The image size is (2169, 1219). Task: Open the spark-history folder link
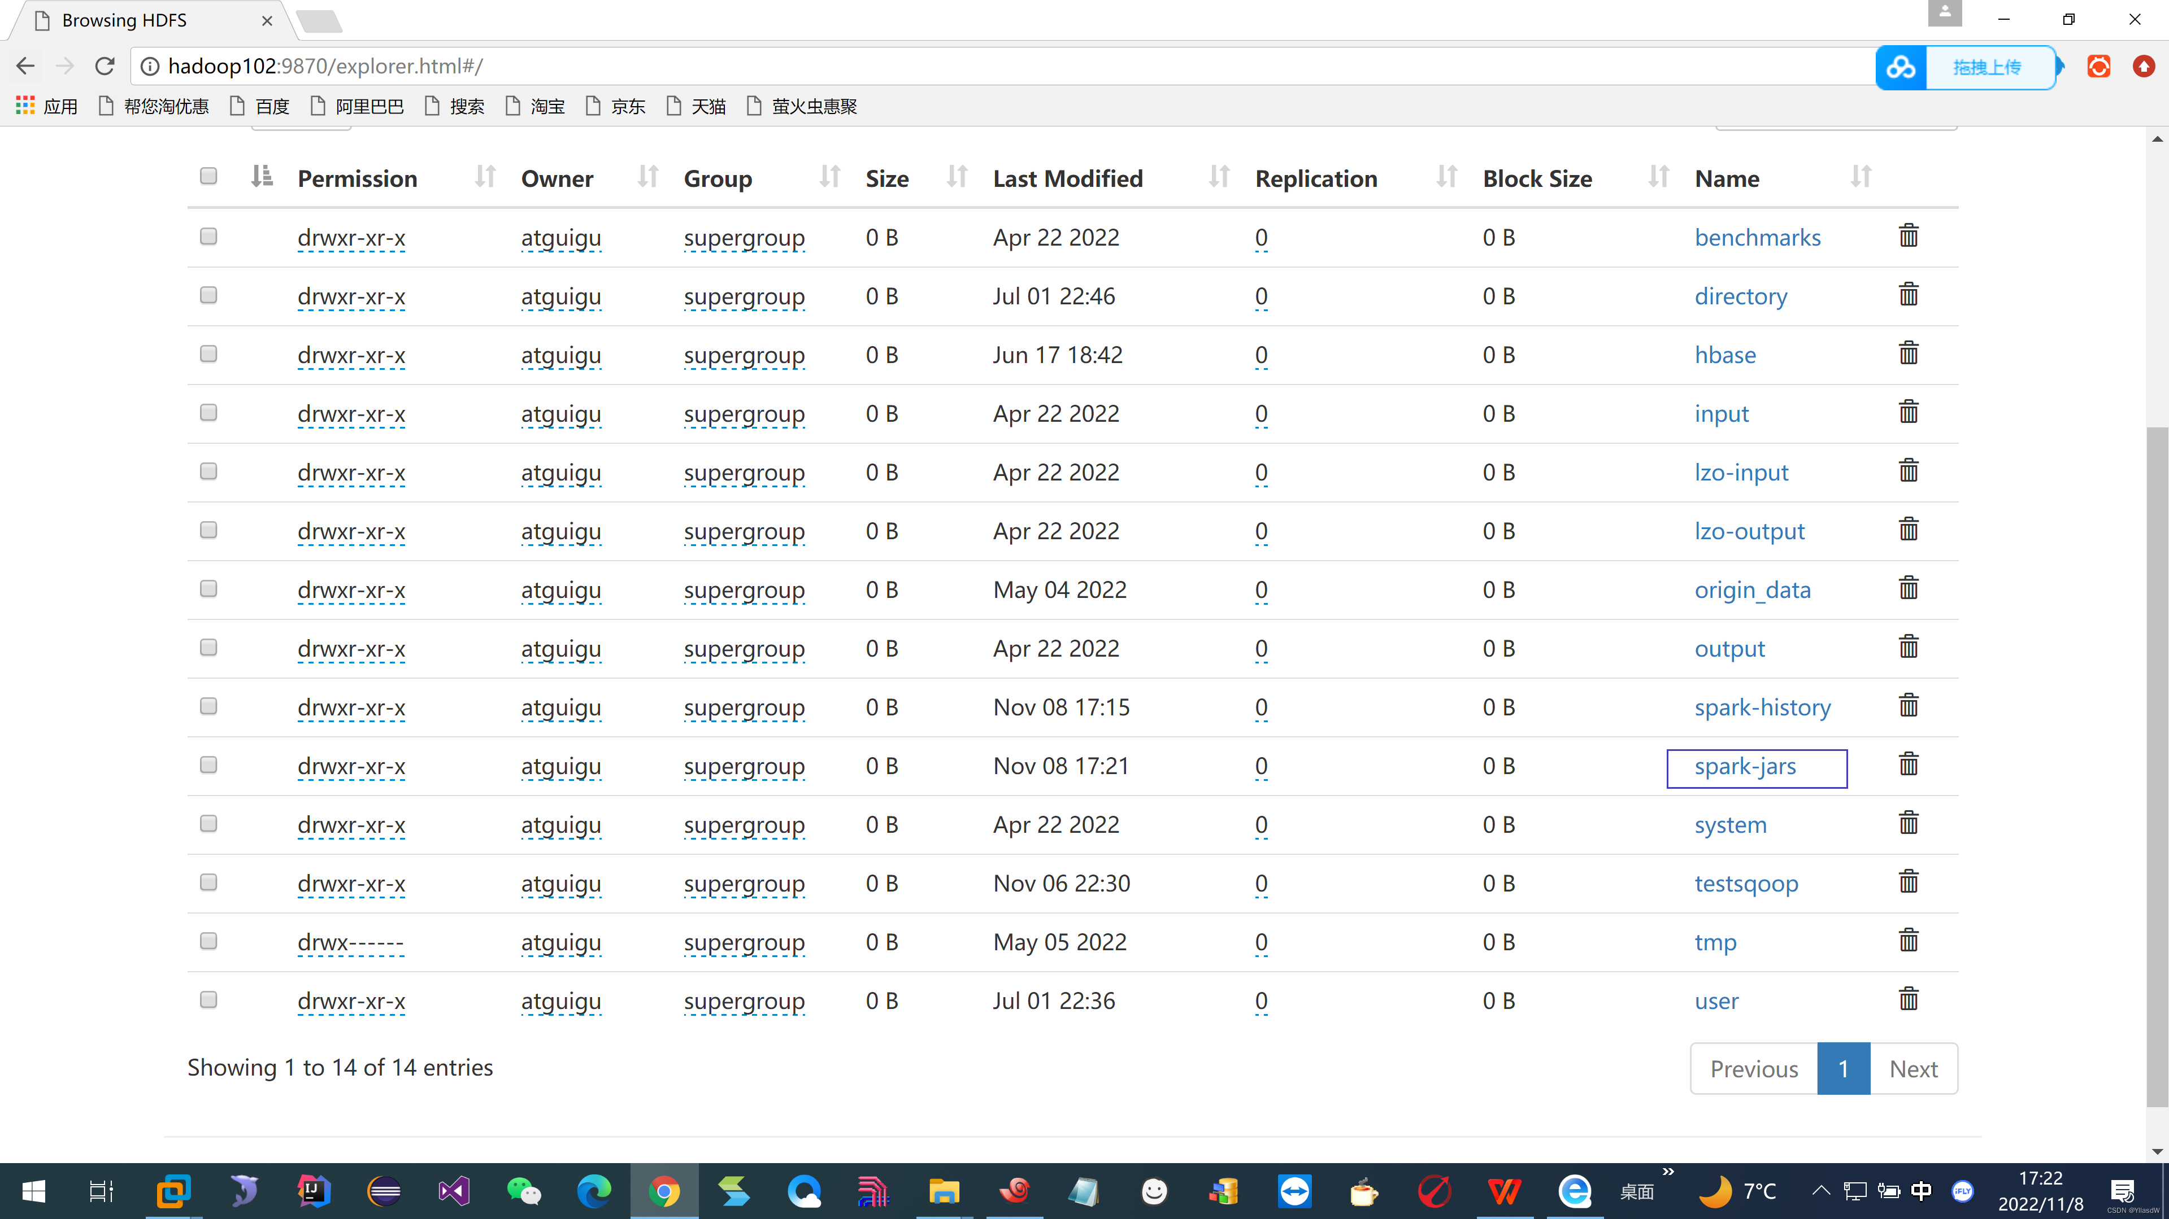(x=1762, y=707)
